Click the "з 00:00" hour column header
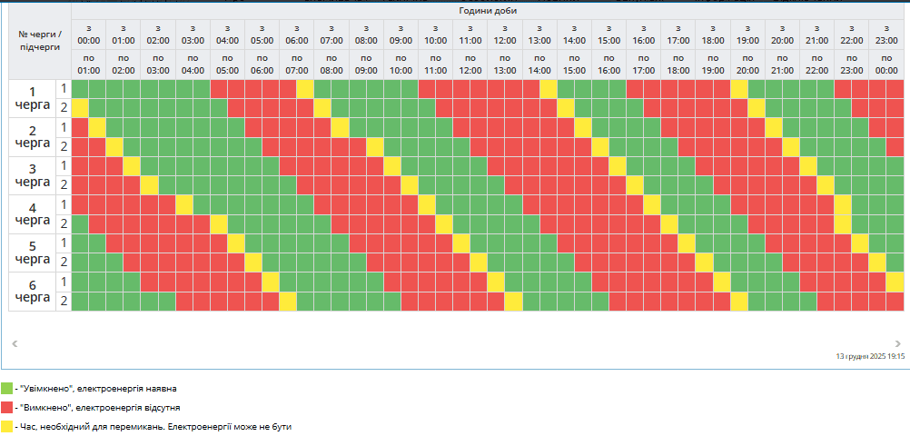910x436 pixels. coord(89,35)
